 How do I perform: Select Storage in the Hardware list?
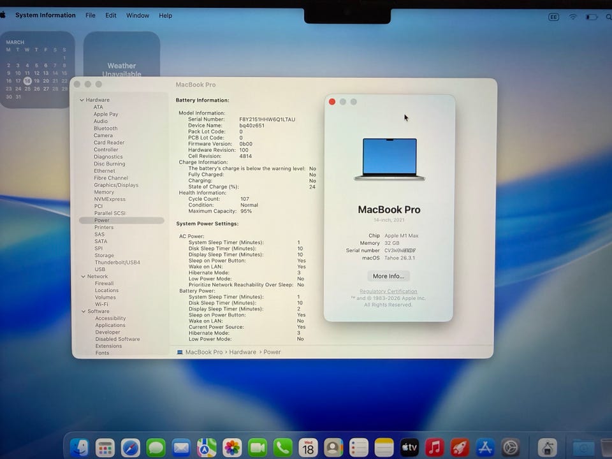tap(105, 256)
